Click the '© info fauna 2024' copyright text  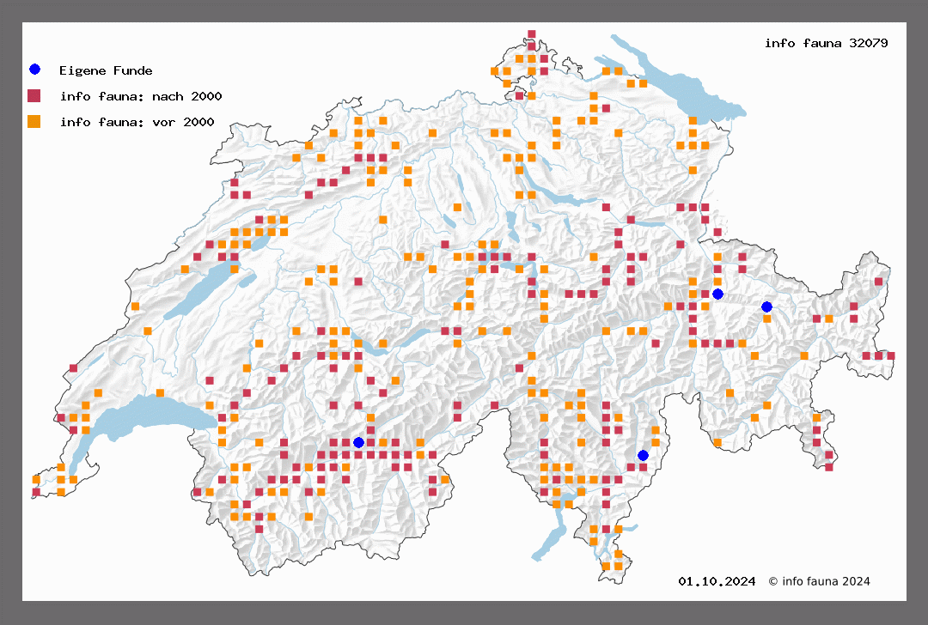coord(819,581)
